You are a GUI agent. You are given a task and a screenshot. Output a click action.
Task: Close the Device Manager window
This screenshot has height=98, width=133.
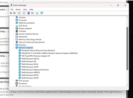pos(125,5)
